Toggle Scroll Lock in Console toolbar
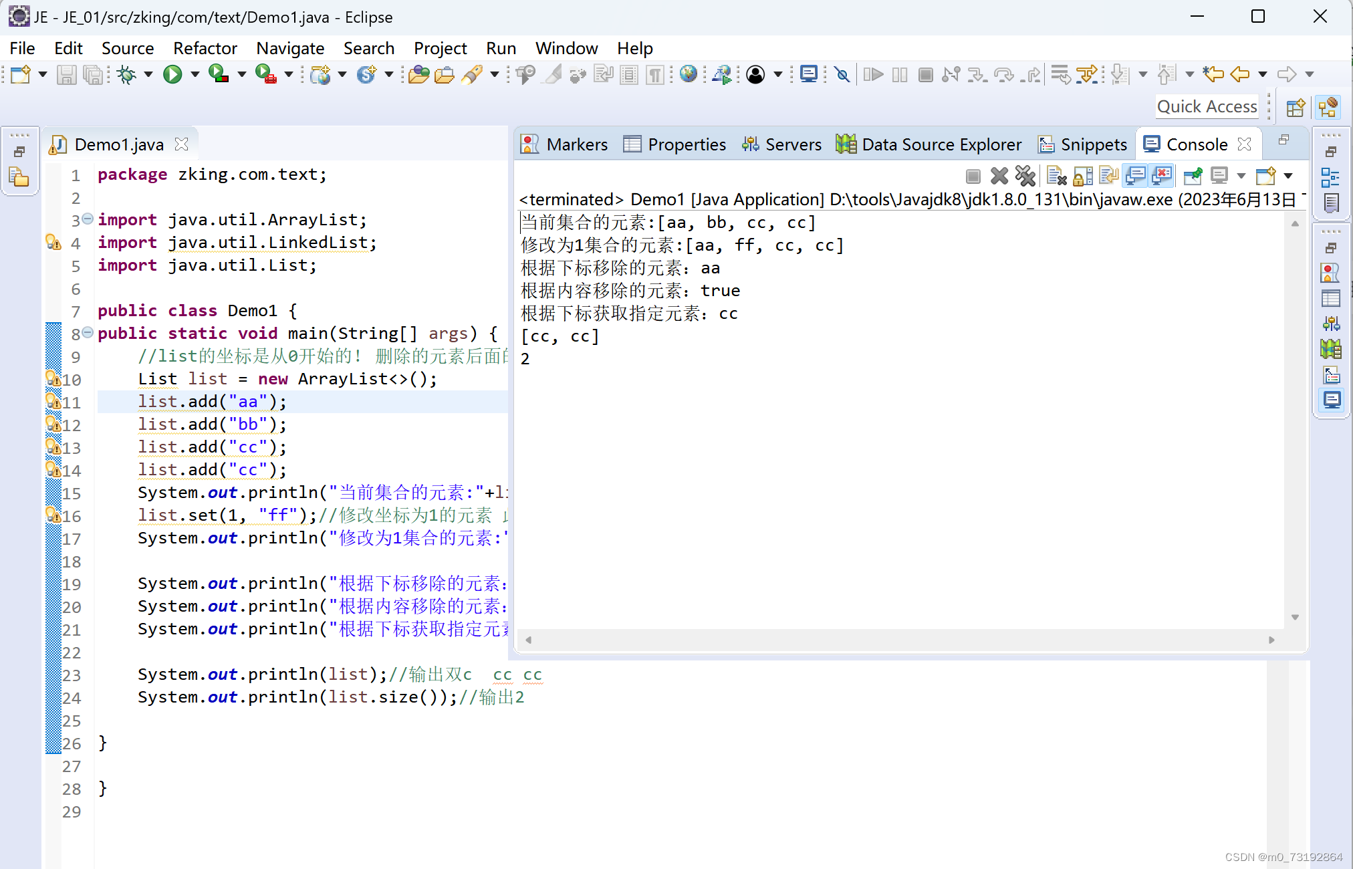This screenshot has height=869, width=1353. [x=1082, y=176]
